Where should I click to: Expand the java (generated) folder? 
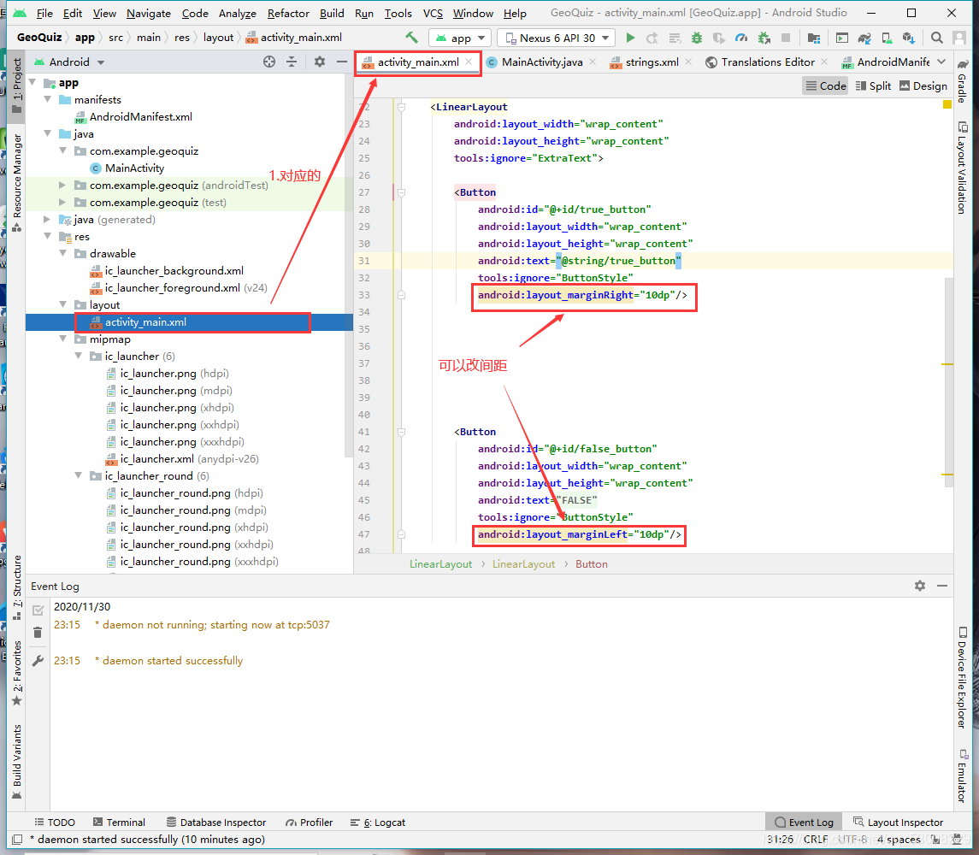[47, 219]
